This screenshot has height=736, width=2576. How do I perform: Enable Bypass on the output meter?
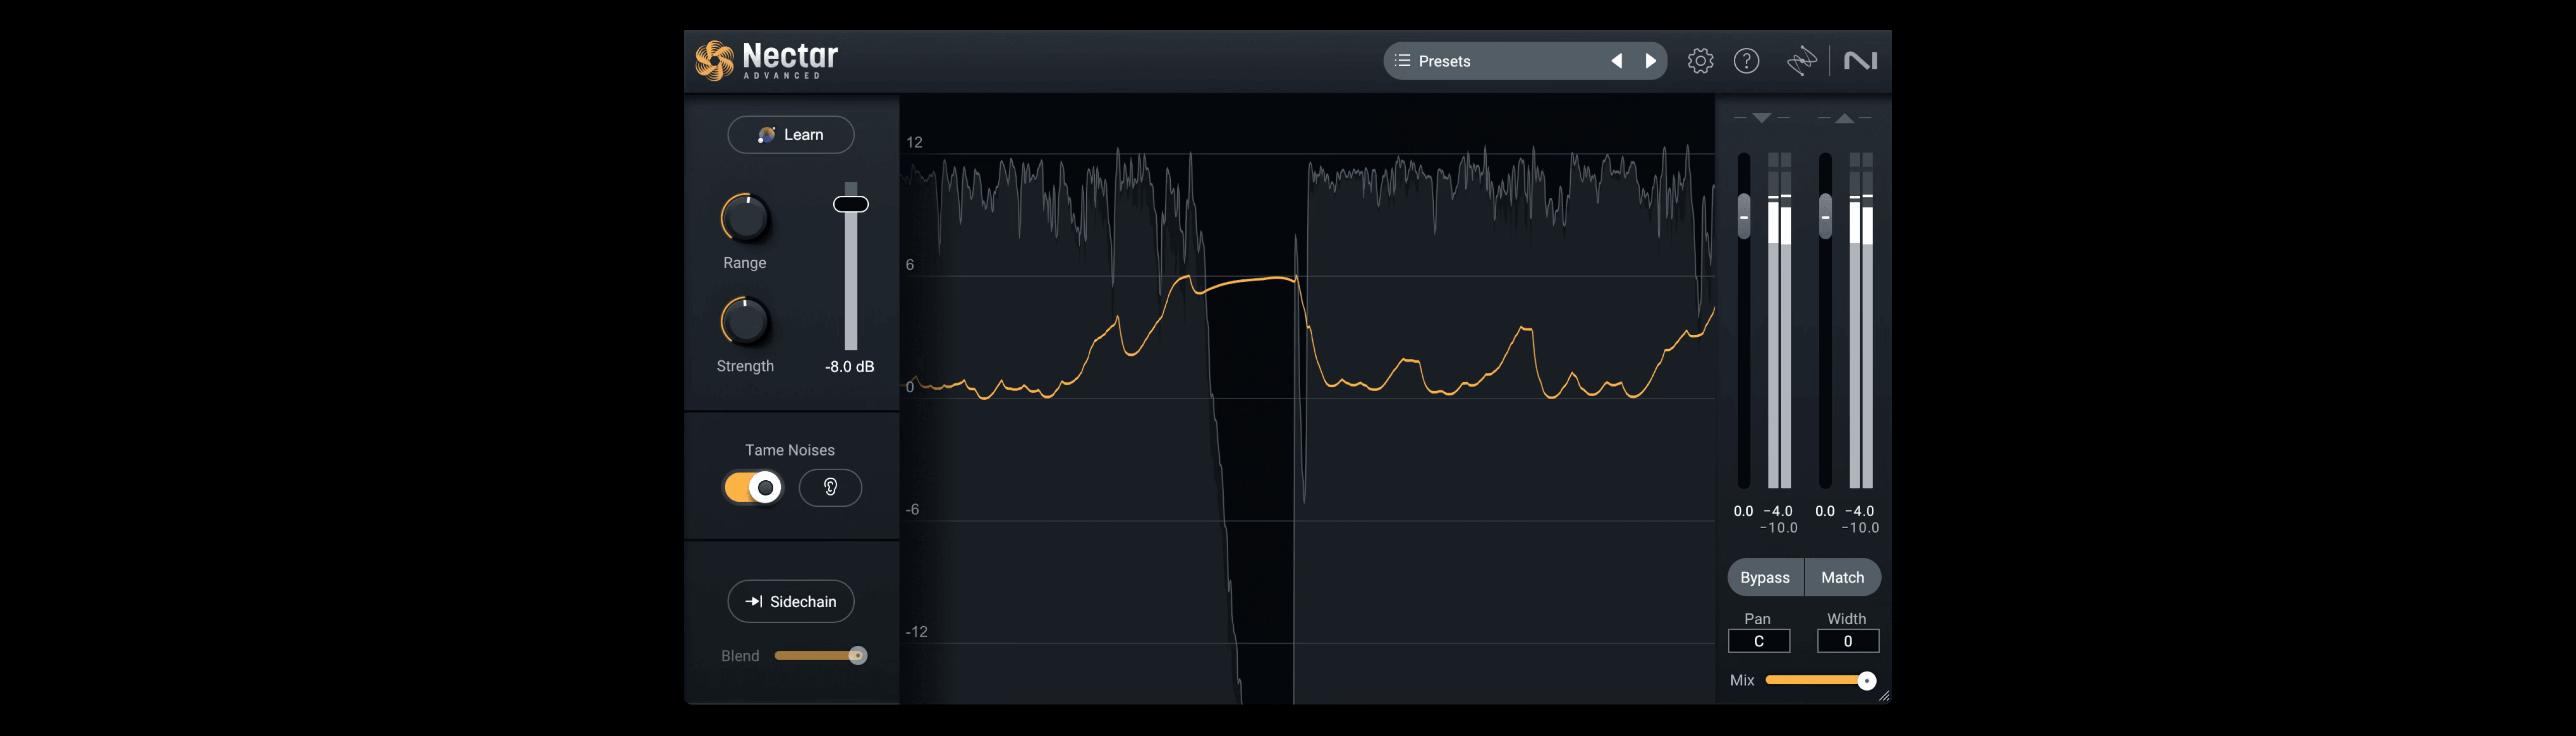point(1764,577)
